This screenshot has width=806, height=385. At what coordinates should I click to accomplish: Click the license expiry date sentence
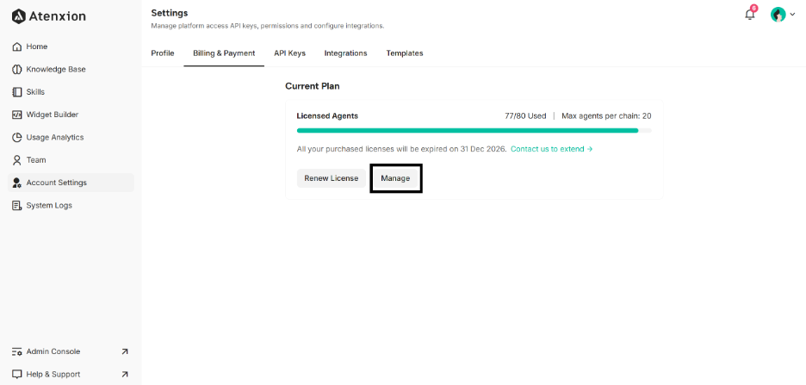point(402,149)
